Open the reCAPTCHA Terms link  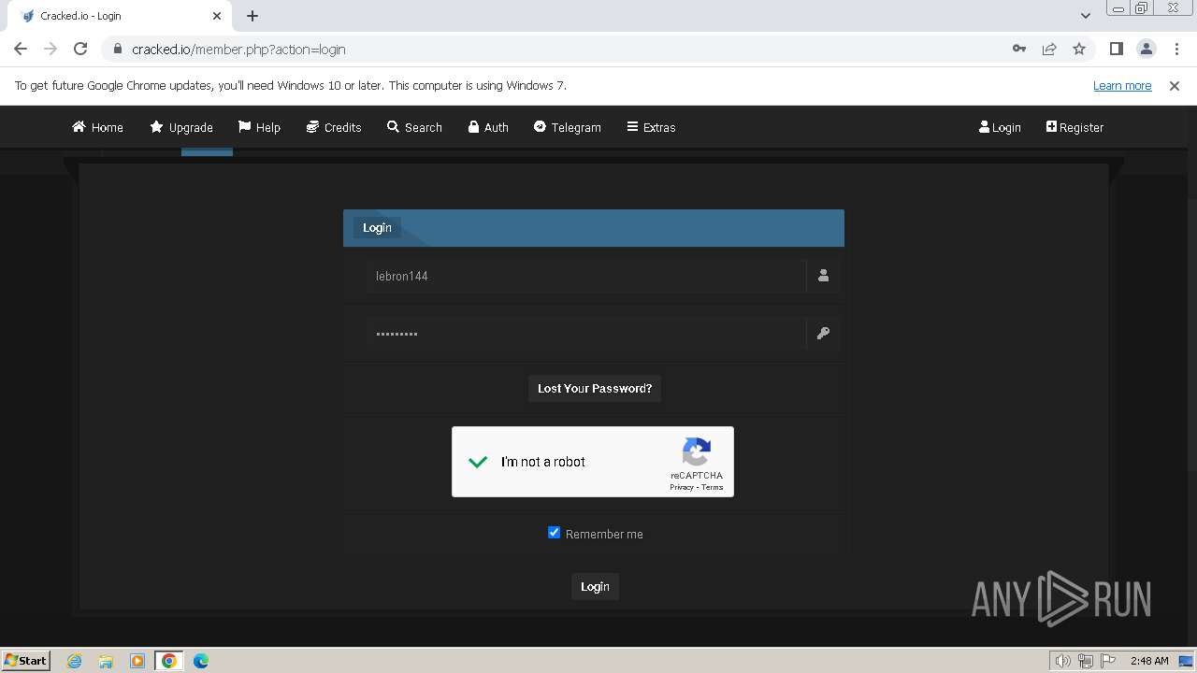(713, 487)
